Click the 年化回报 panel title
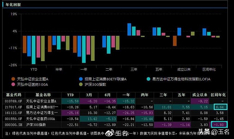Image resolution: width=234 pixels, height=139 pixels. pyautogui.click(x=13, y=5)
